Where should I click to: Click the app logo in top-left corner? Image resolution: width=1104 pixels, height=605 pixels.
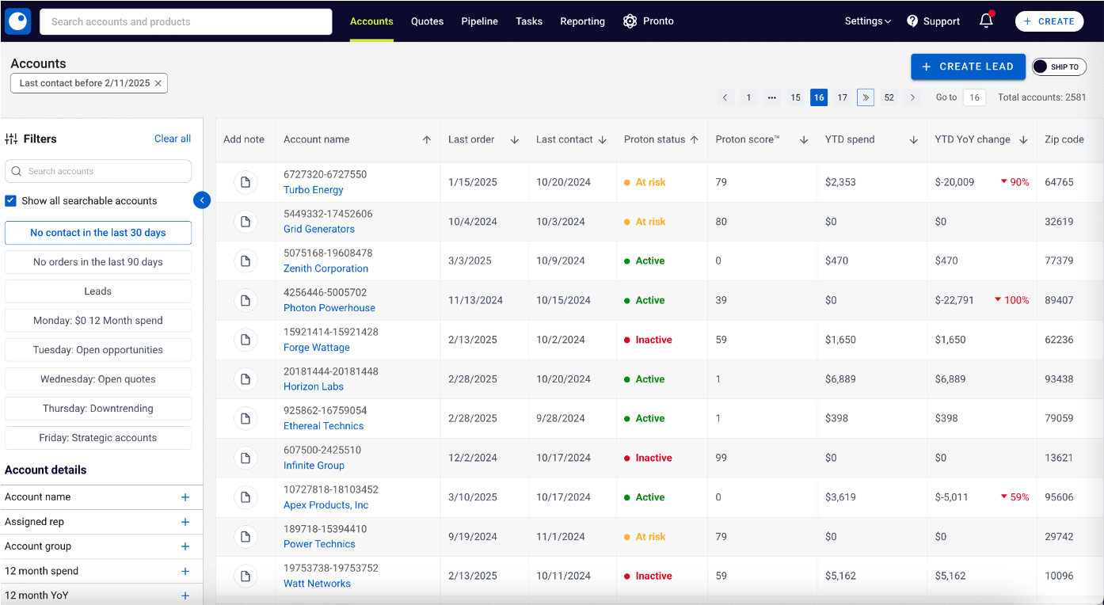[17, 21]
